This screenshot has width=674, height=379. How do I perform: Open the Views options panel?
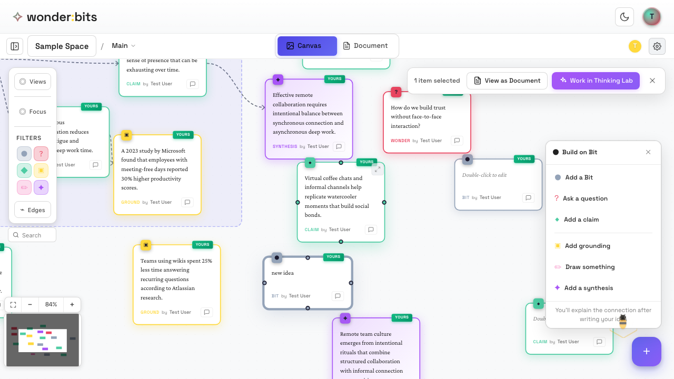pos(33,82)
